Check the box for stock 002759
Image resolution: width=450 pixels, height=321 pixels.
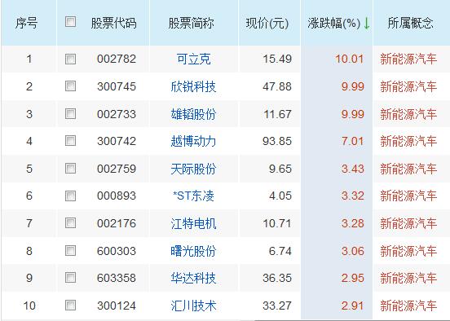point(70,169)
